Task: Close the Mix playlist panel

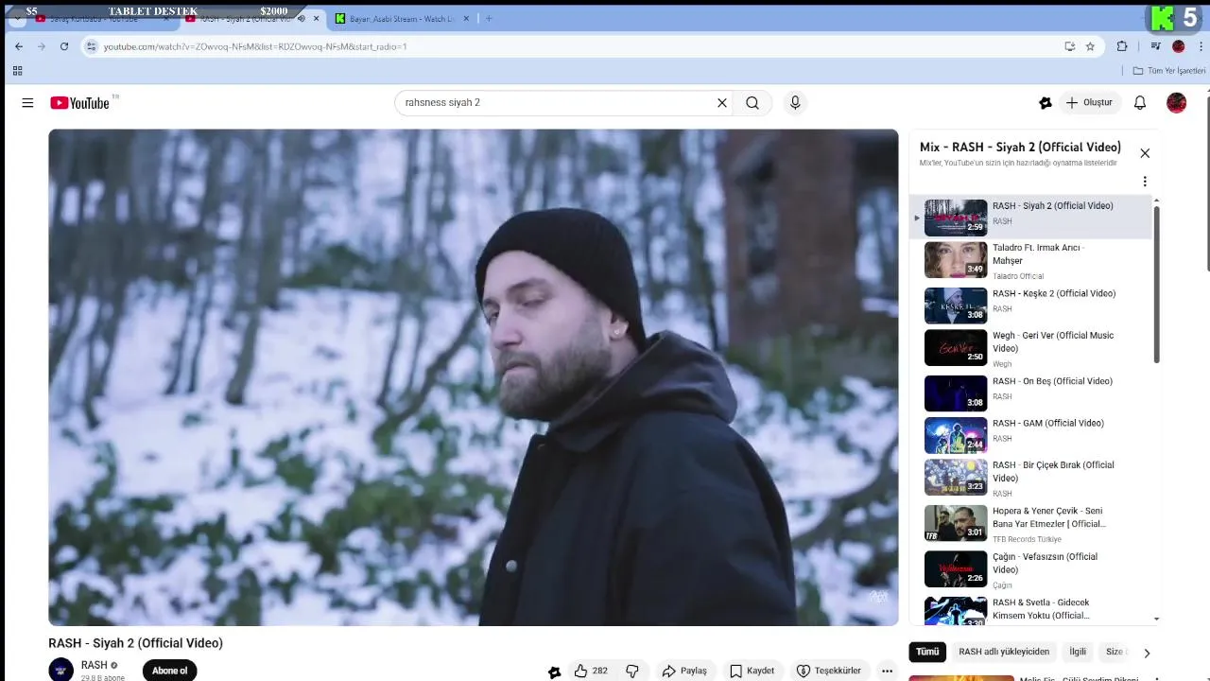Action: point(1145,153)
